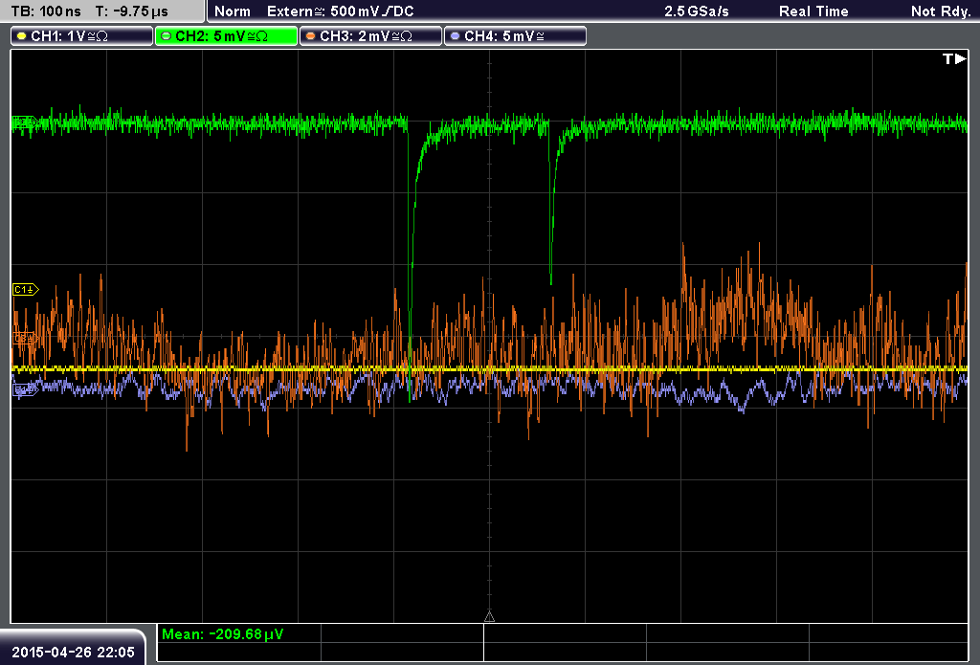
Task: Click the 2015-04-26 22:05 date display
Action: [73, 652]
